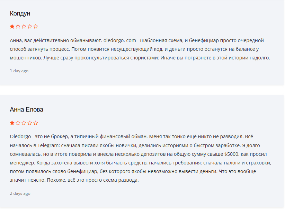Click the third star in Анна Елова's rating
This screenshot has width=285, height=209.
click(x=24, y=123)
